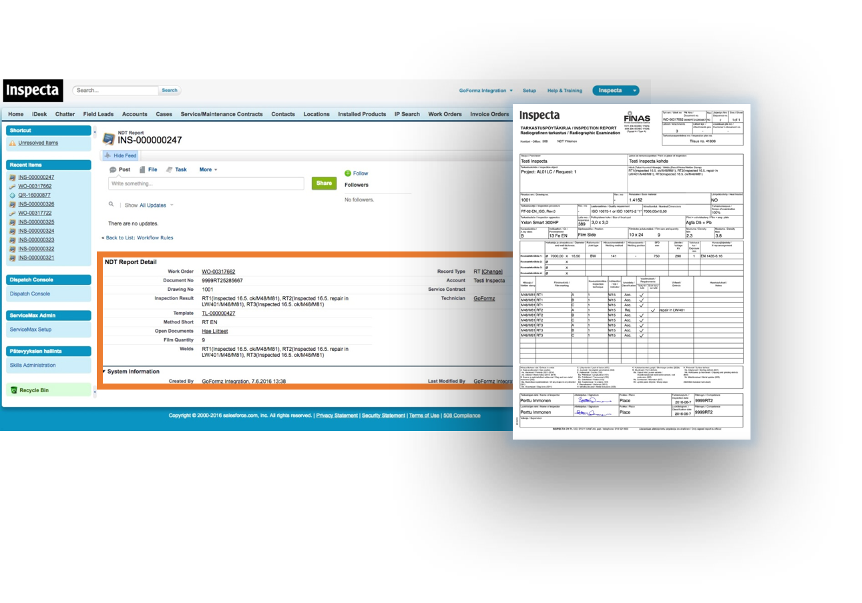Image resolution: width=862 pixels, height=603 pixels.
Task: Click the wrench icon beside WO-00317722
Action: [12, 213]
